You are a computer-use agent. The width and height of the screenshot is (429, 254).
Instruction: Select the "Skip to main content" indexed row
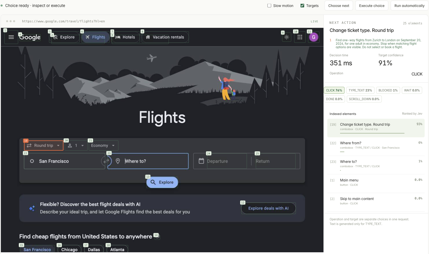(x=376, y=202)
